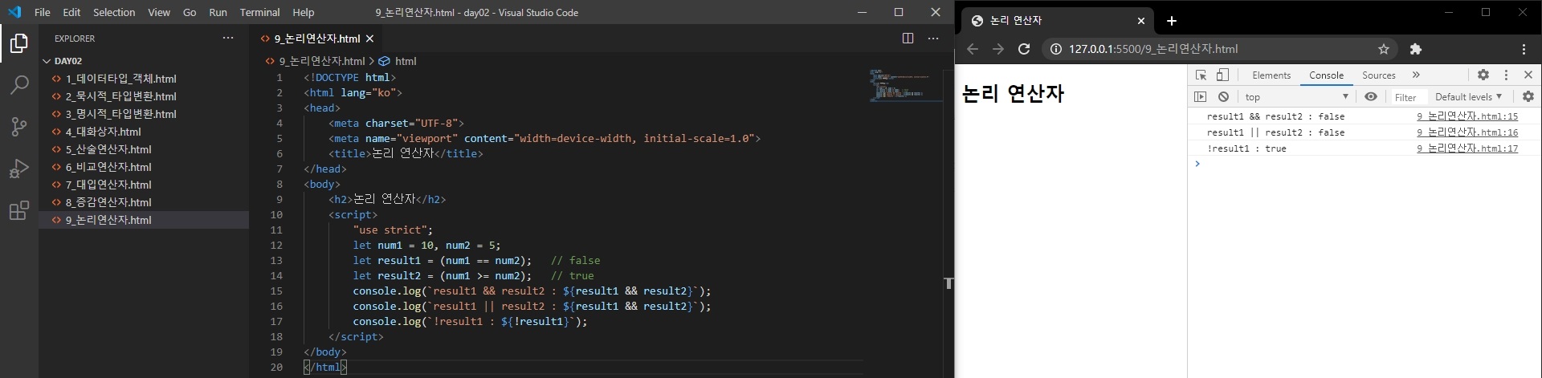1542x378 pixels.
Task: Open the Chrome three-dot menu
Action: [1524, 49]
